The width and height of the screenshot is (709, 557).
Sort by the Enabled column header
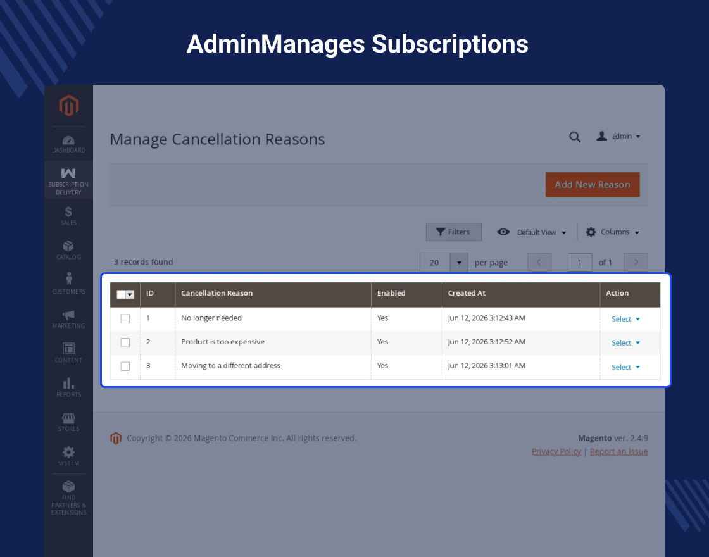point(406,294)
